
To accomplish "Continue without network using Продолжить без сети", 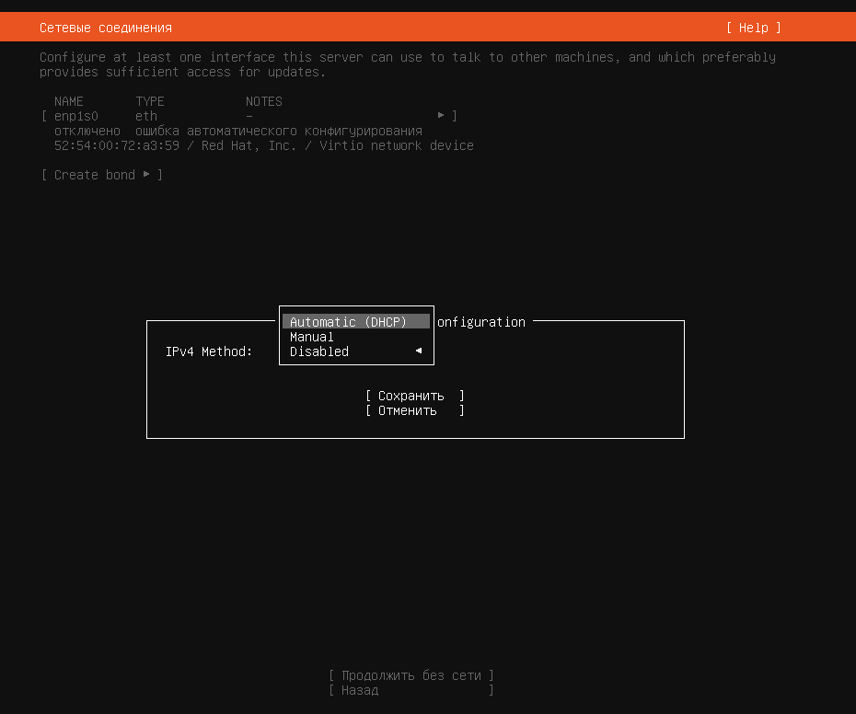I will (x=411, y=675).
